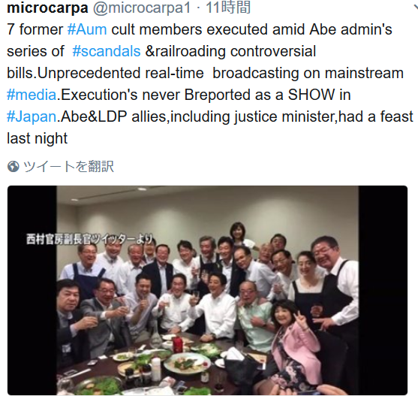Screen dimensions: 418x396
Task: Click the black left bar of the media
Action: click(x=32, y=291)
